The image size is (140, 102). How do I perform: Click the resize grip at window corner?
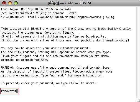(x=138, y=100)
